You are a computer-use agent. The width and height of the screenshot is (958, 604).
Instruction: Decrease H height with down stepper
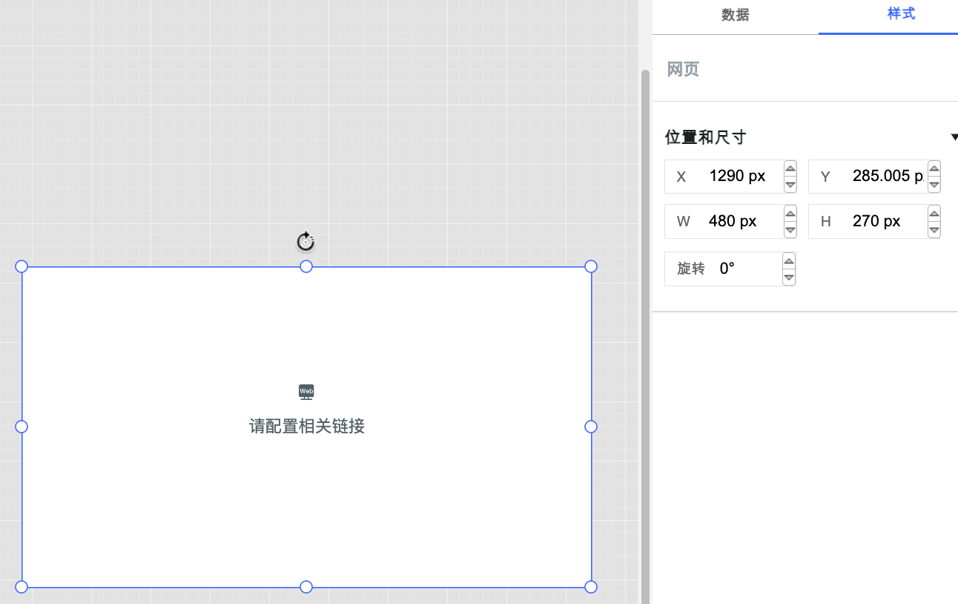point(934,230)
